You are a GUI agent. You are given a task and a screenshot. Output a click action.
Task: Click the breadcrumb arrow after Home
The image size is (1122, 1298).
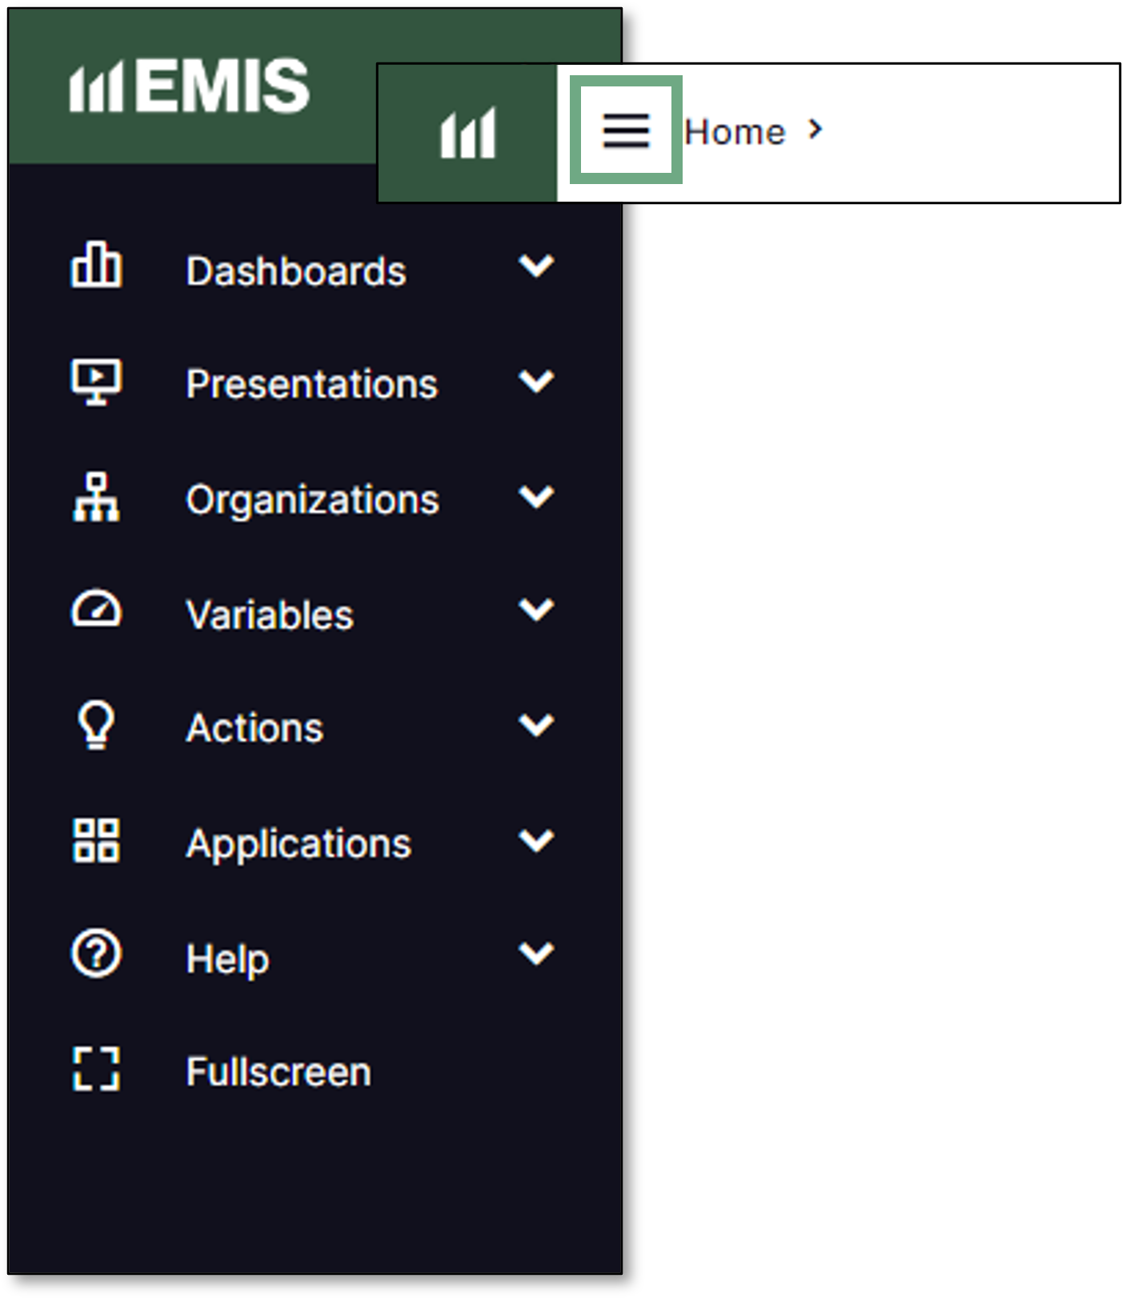pyautogui.click(x=815, y=129)
